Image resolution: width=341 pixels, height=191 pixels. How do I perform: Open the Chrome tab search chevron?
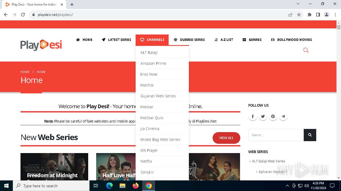[x=298, y=4]
